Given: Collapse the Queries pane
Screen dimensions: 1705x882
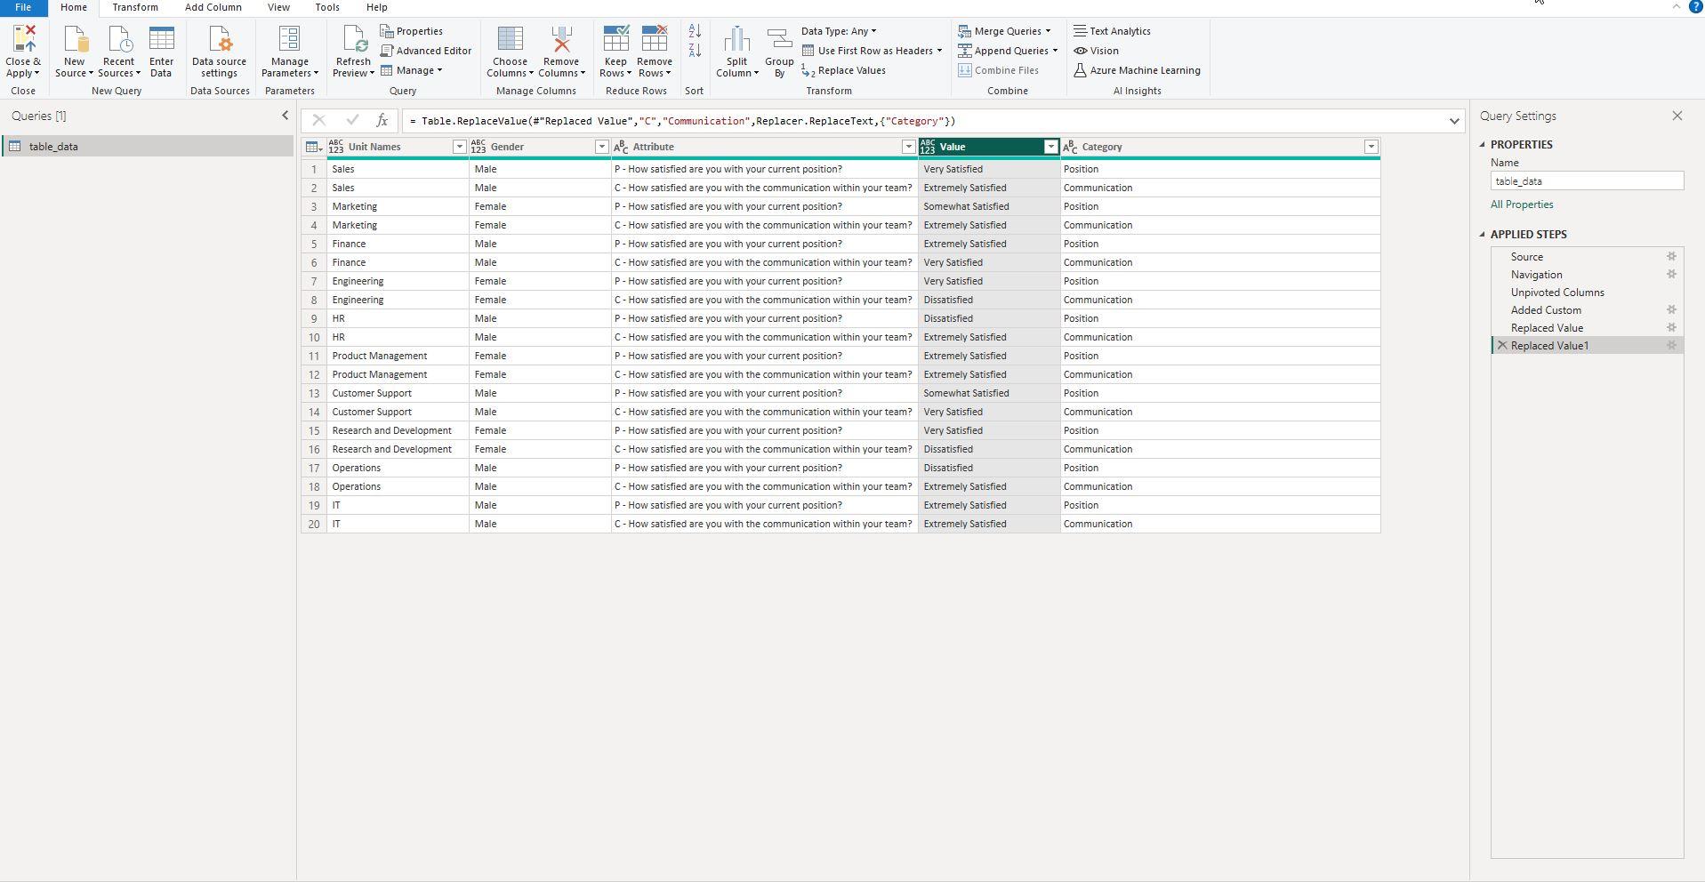Looking at the screenshot, I should [x=285, y=116].
